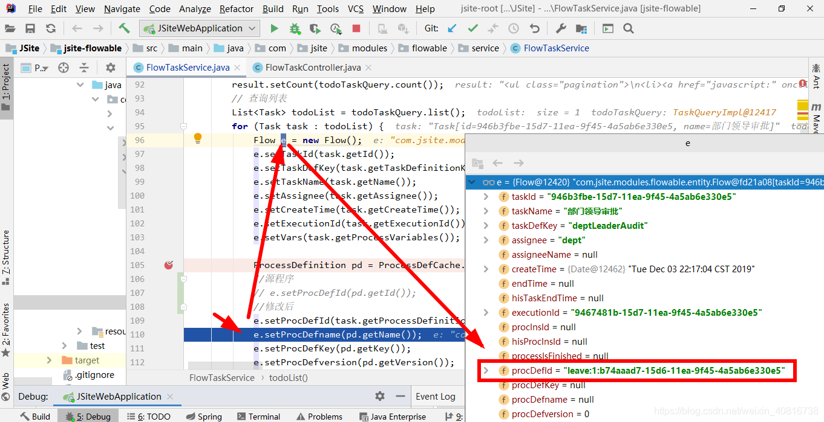Toggle the breakpoint on line 105
The width and height of the screenshot is (824, 422).
pos(169,265)
